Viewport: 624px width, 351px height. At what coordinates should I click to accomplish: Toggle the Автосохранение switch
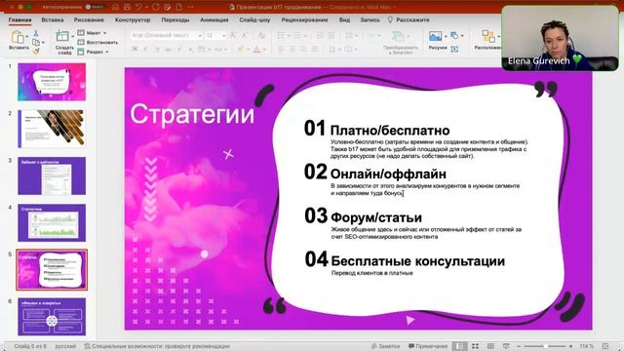click(95, 7)
